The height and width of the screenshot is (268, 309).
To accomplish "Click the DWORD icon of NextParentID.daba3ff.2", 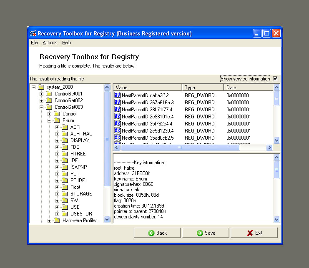I will (x=118, y=95).
